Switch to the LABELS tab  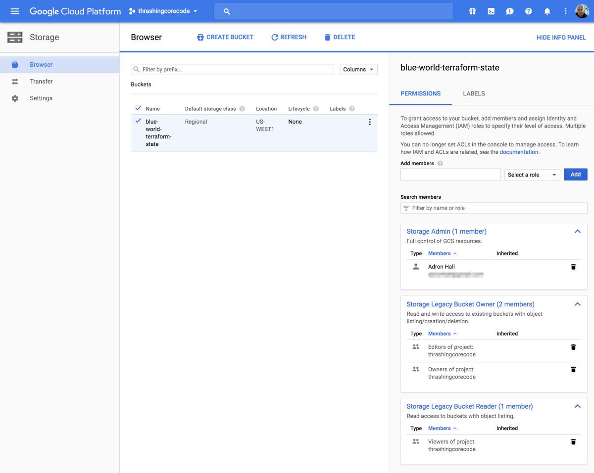474,93
